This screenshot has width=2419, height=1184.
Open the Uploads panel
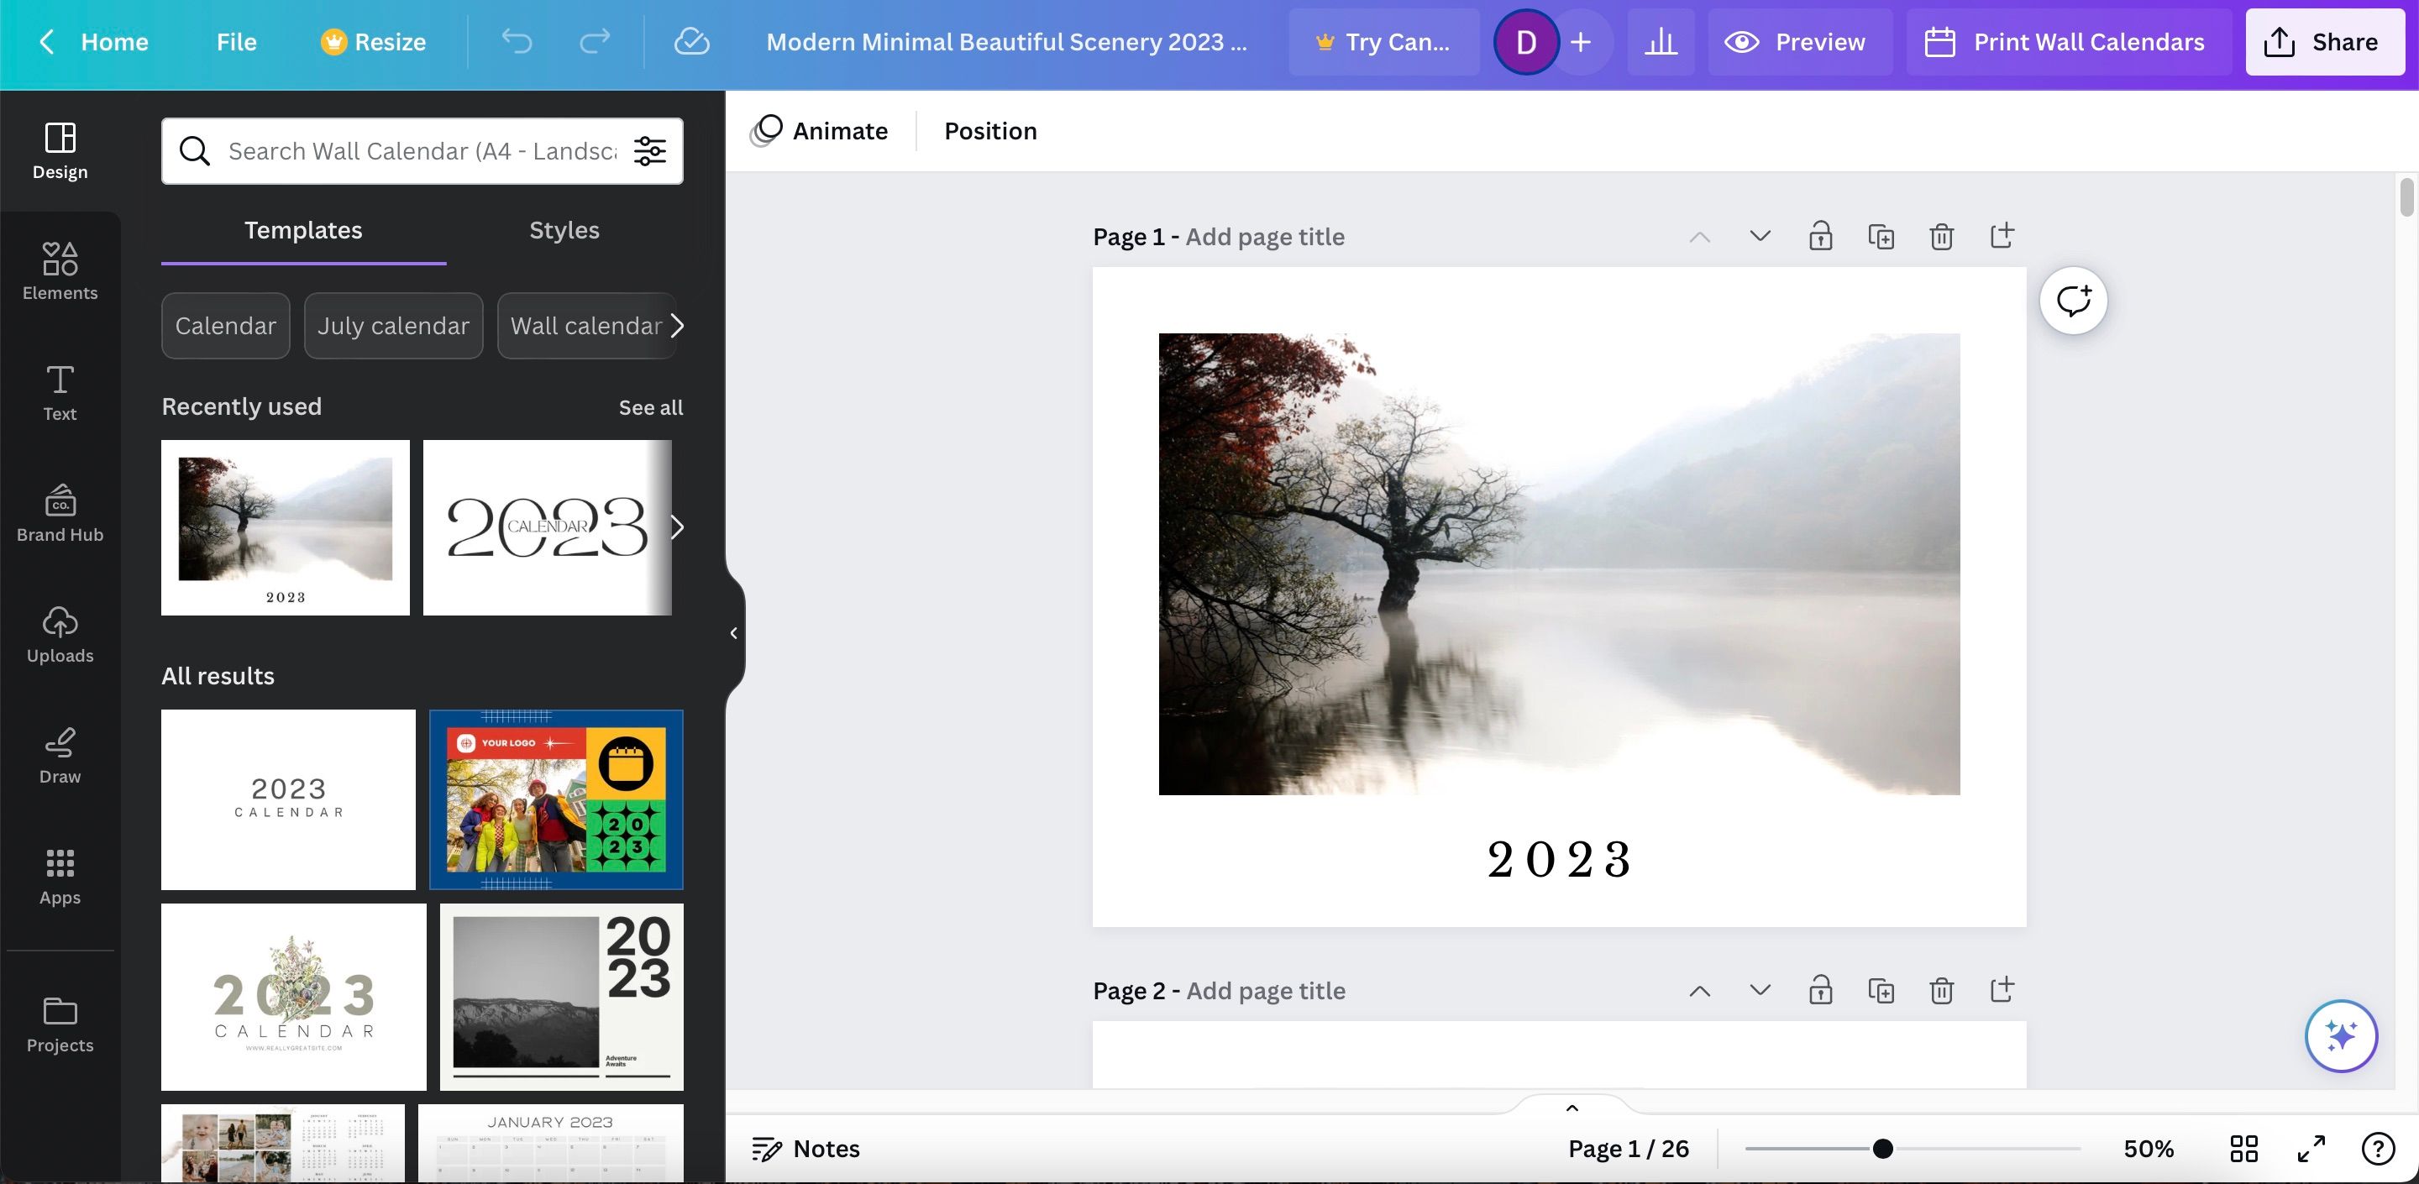coord(59,634)
